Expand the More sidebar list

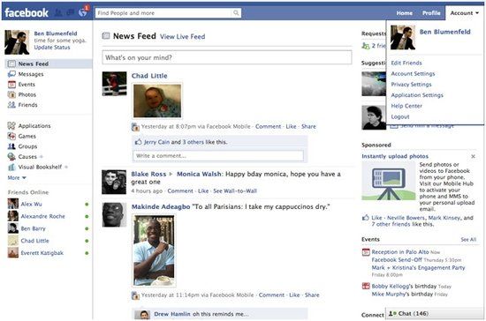(17, 177)
